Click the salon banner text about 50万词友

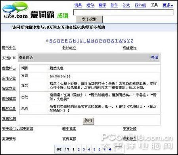(59, 27)
